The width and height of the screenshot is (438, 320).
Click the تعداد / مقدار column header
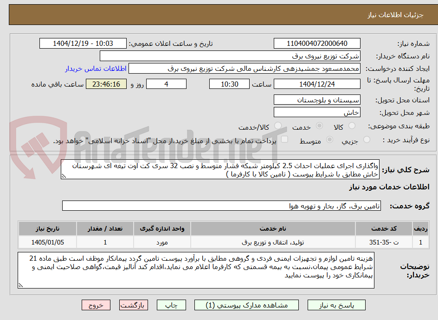[105, 229]
